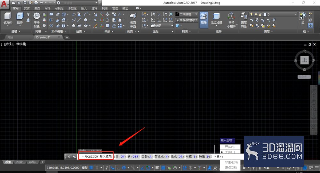Click the 非原点(N) command line option
This screenshot has height=173, width=320.
162,156
